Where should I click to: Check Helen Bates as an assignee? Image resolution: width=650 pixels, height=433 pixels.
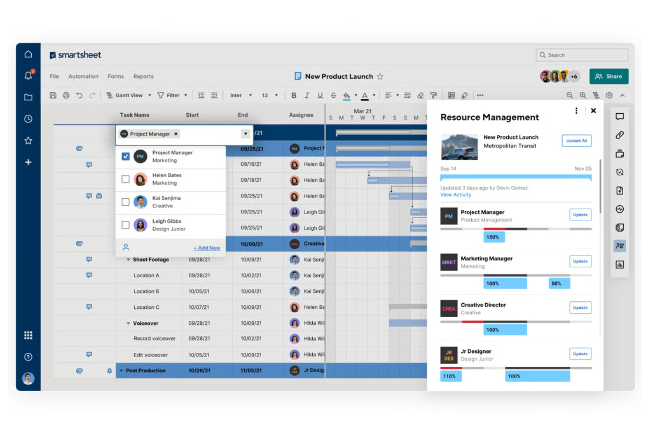point(126,179)
